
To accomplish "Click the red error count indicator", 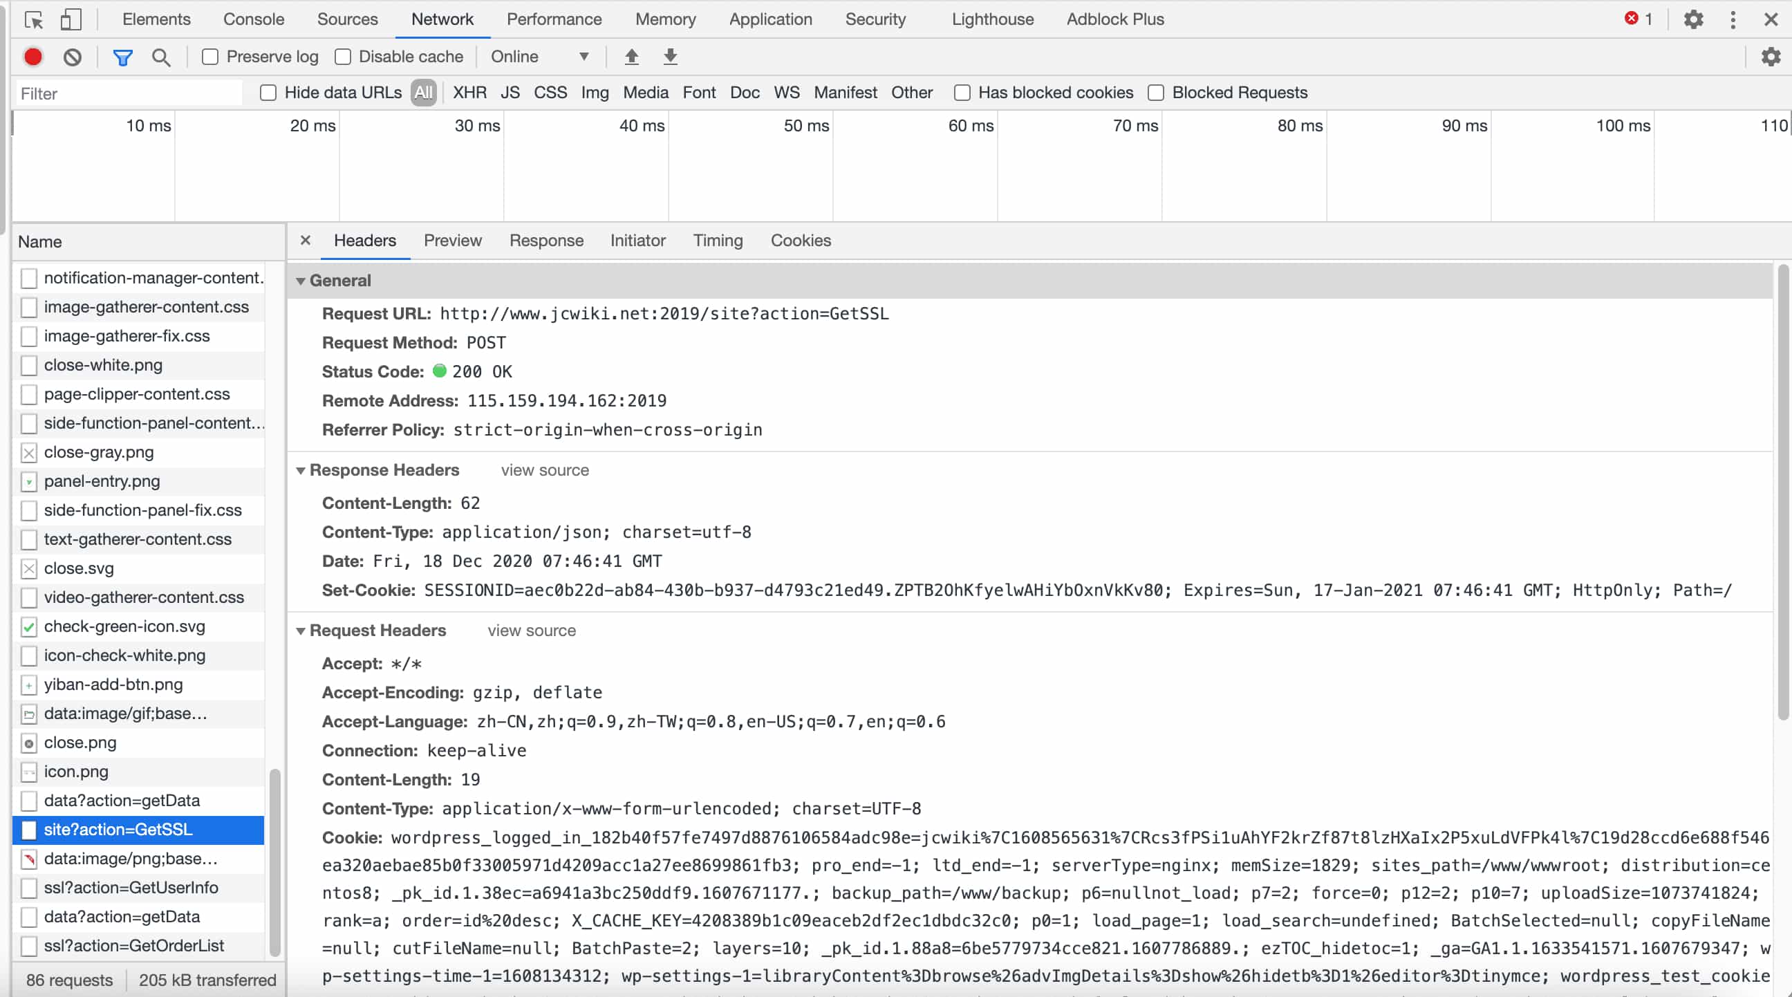I will (1639, 19).
